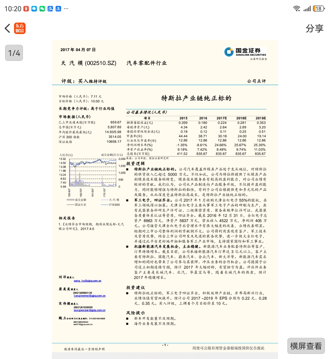Tap the 1/4 page indicator

click(14, 53)
